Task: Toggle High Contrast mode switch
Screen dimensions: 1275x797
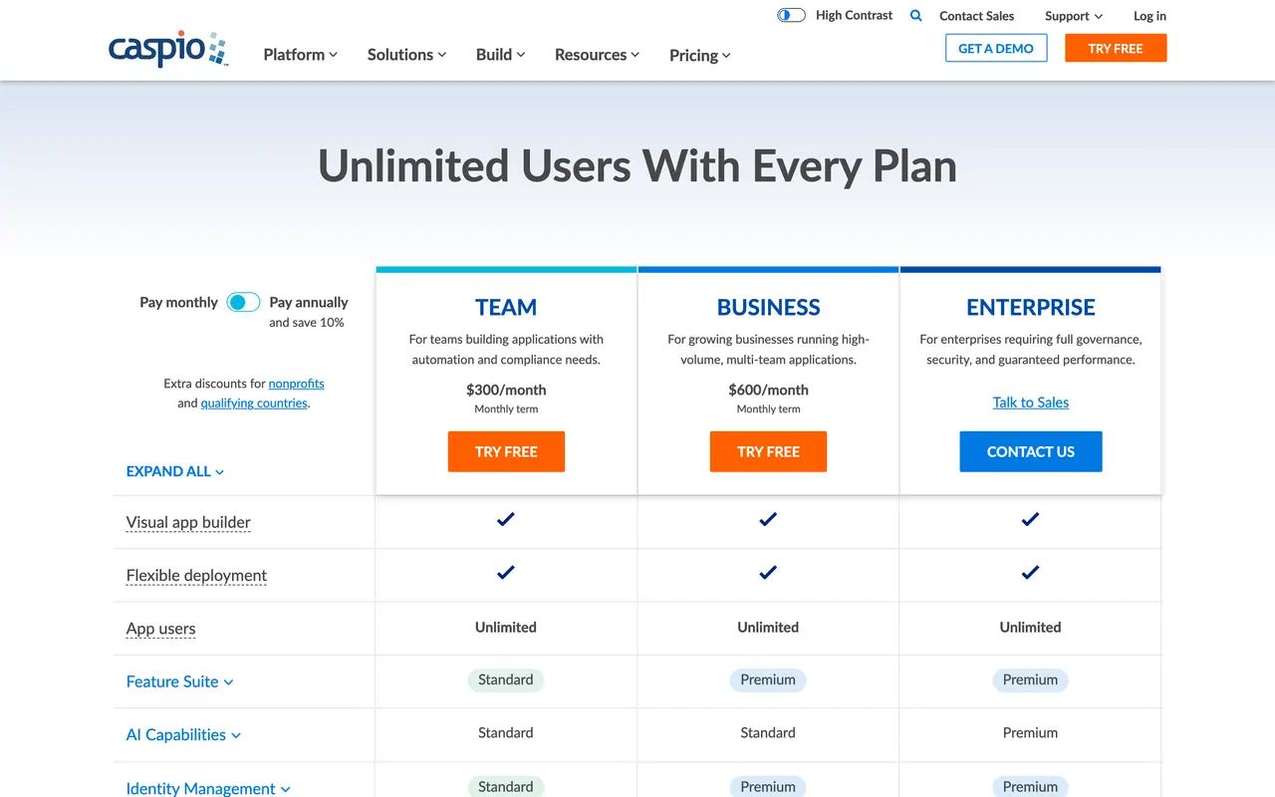Action: [x=791, y=16]
